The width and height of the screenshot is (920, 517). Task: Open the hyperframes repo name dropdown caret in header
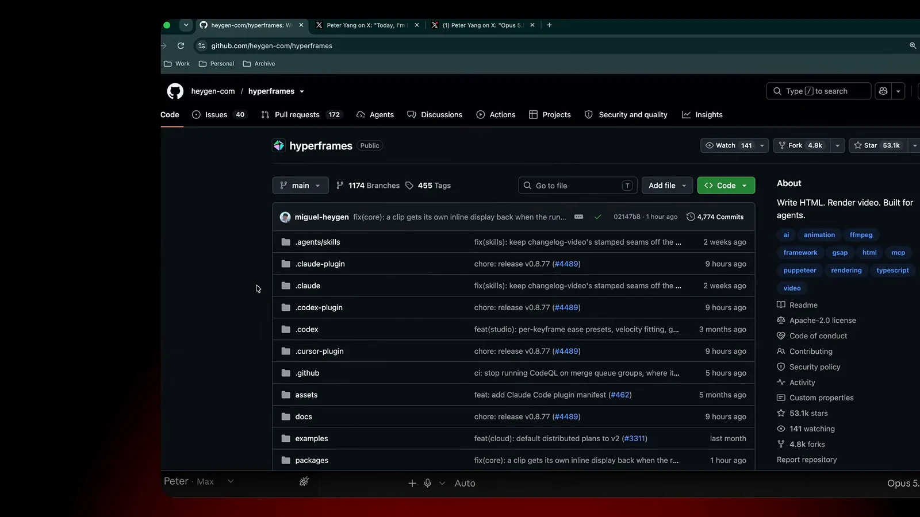coord(302,92)
